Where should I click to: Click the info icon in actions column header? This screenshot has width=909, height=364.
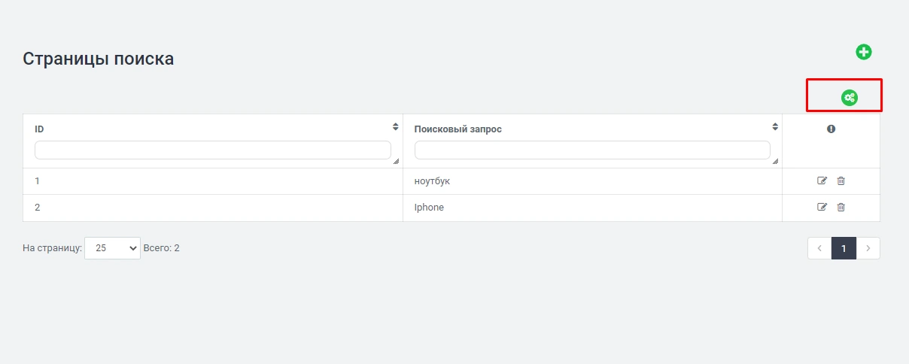point(831,129)
